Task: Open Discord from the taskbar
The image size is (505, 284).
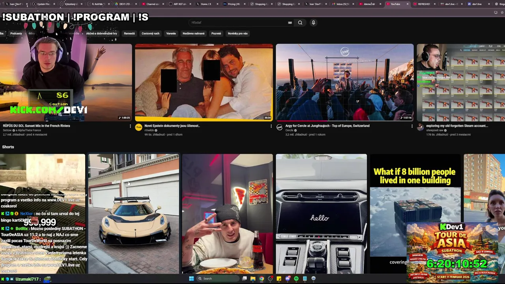Action: tap(288, 278)
